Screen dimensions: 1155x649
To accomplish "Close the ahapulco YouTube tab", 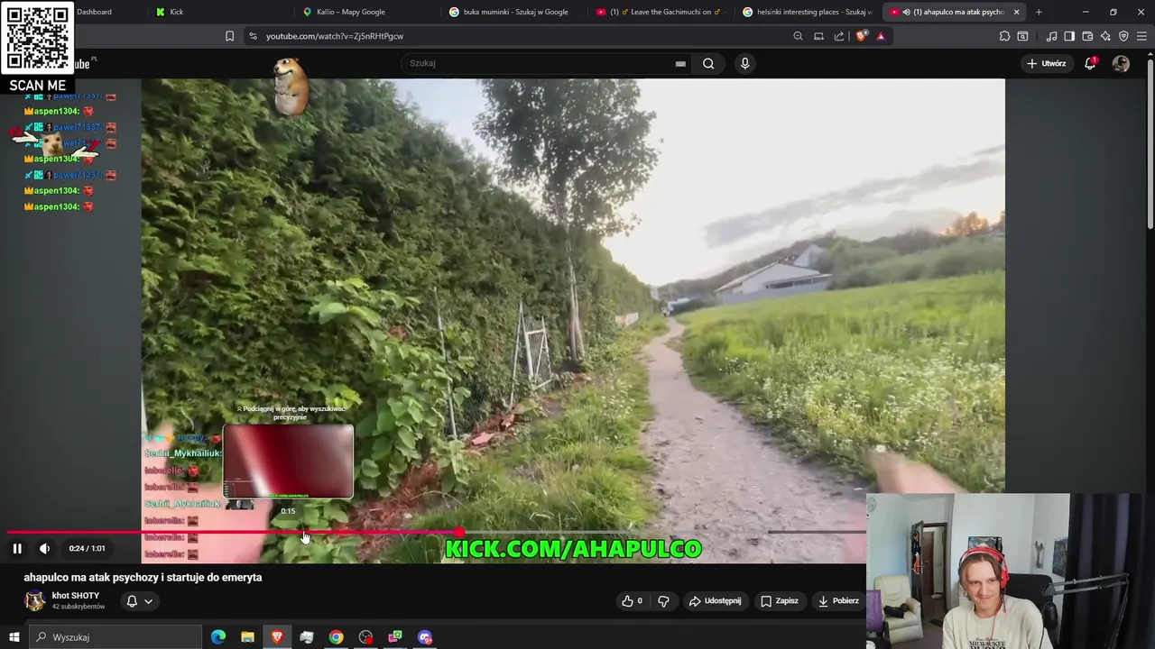I will pyautogui.click(x=1017, y=12).
